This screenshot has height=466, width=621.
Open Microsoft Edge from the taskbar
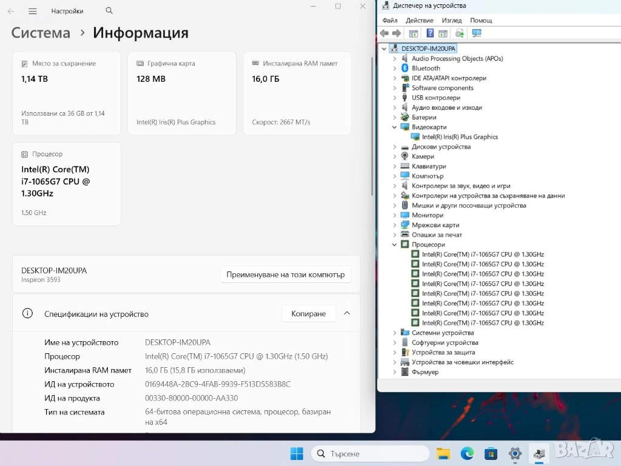click(x=467, y=453)
